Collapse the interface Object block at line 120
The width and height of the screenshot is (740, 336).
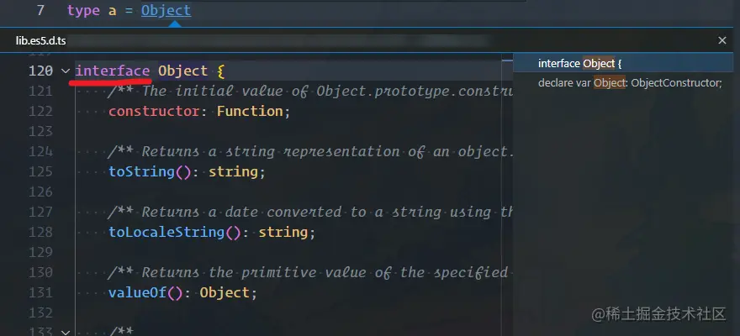pyautogui.click(x=66, y=71)
